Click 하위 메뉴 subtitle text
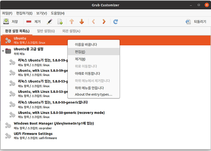Screen dimensions: 211x151 (x=19, y=54)
